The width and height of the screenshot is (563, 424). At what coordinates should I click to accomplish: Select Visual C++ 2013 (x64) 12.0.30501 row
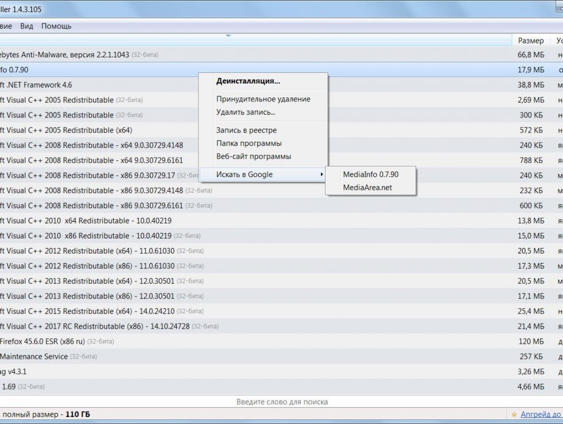(281, 281)
